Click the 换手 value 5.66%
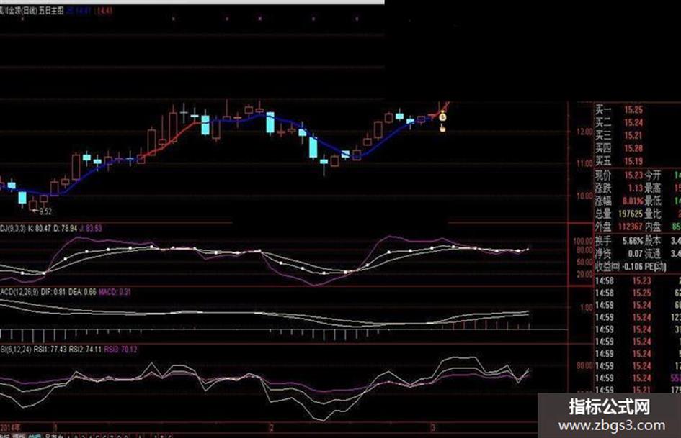This screenshot has height=438, width=681. (633, 241)
